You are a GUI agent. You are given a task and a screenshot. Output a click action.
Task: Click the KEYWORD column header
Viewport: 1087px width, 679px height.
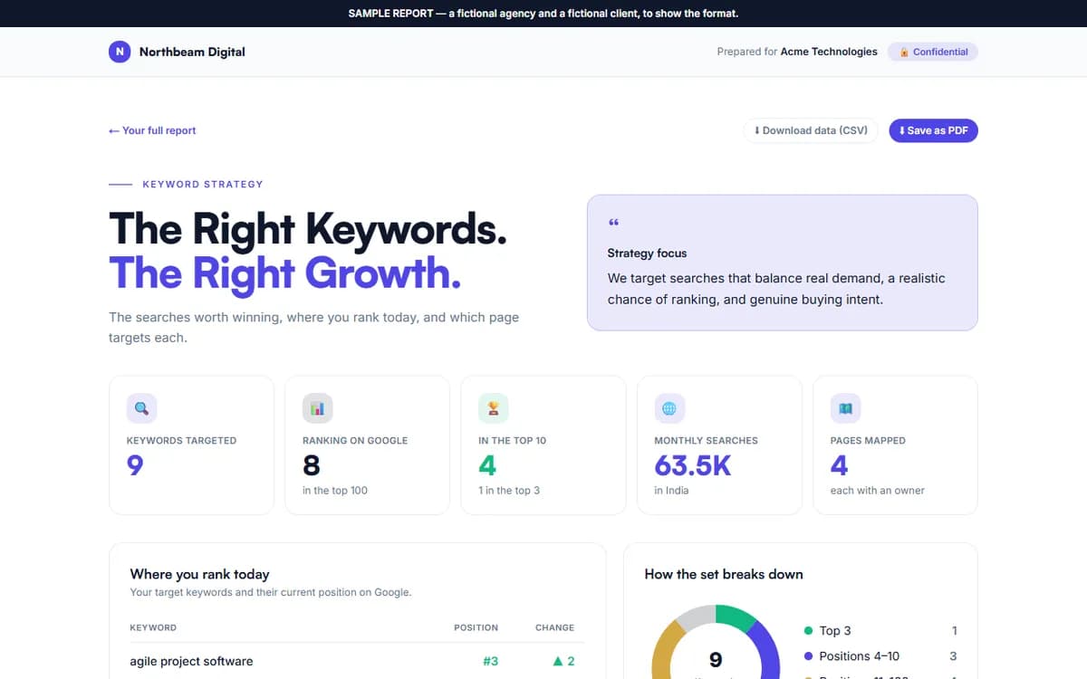click(153, 627)
